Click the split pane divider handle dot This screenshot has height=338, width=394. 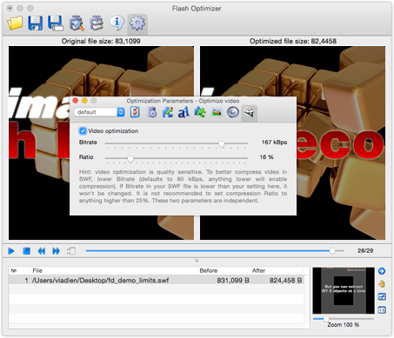click(197, 261)
